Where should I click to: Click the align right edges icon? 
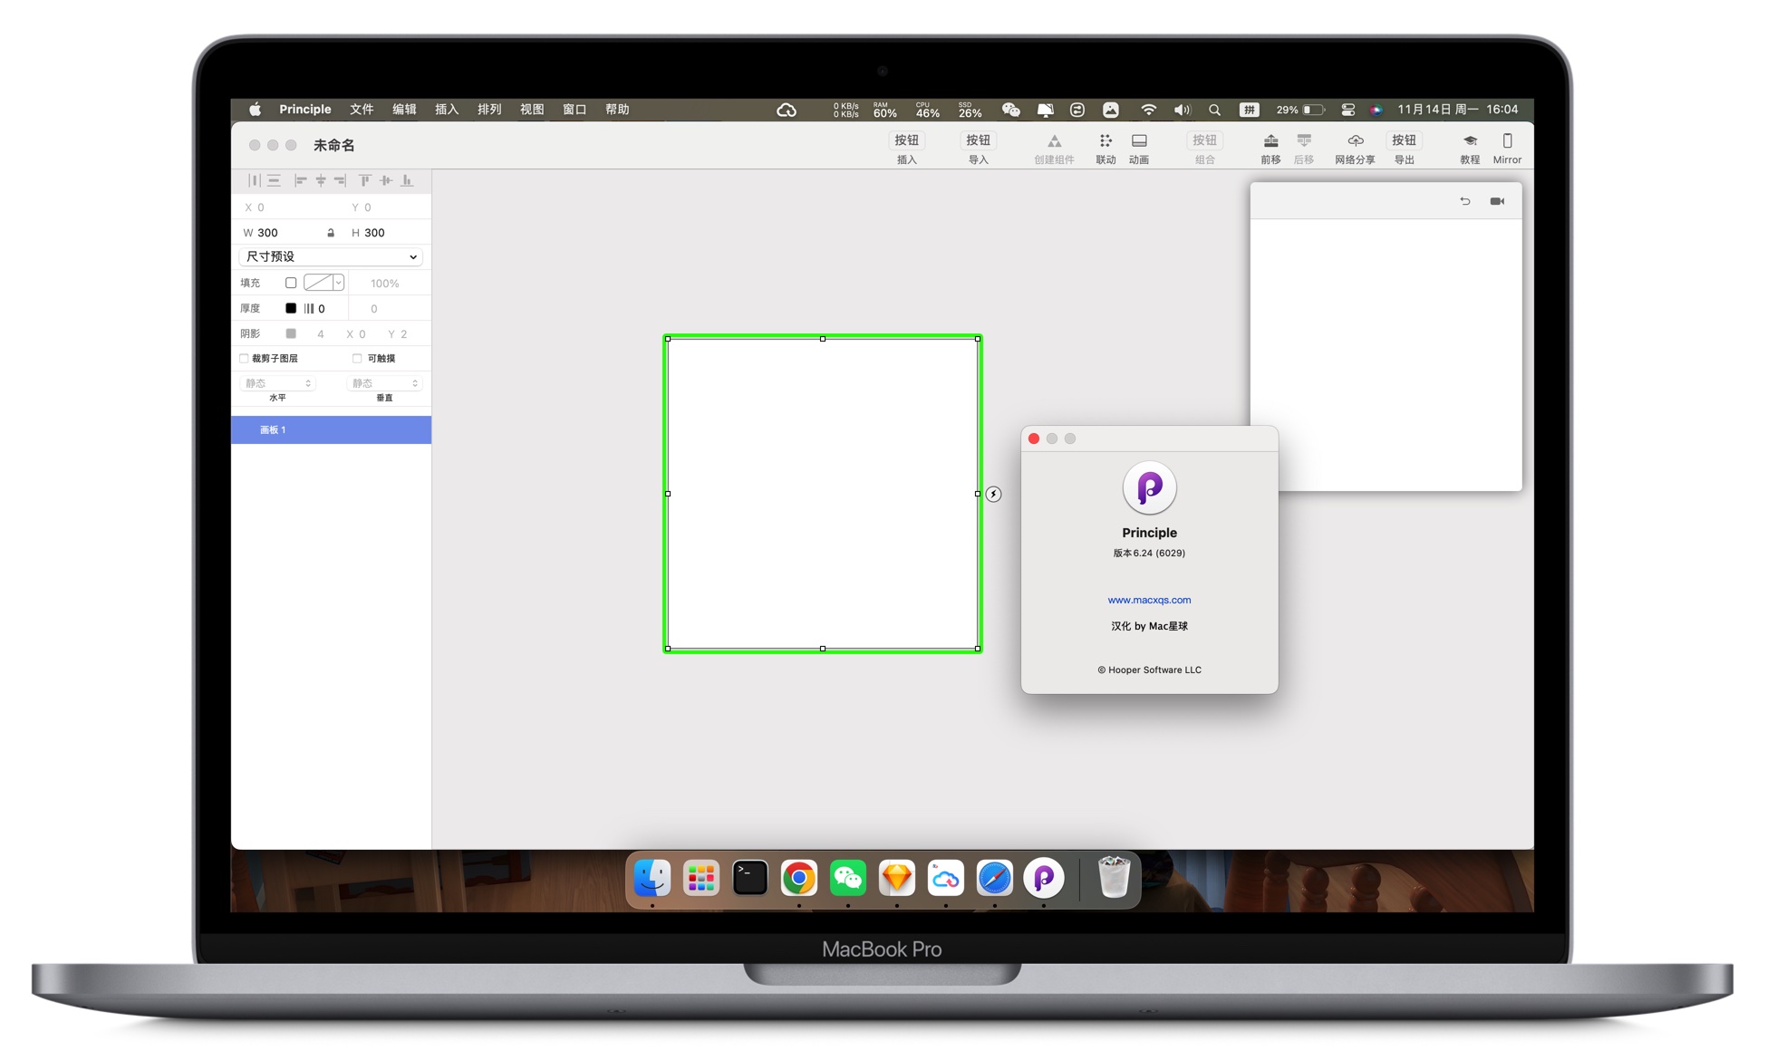340,180
